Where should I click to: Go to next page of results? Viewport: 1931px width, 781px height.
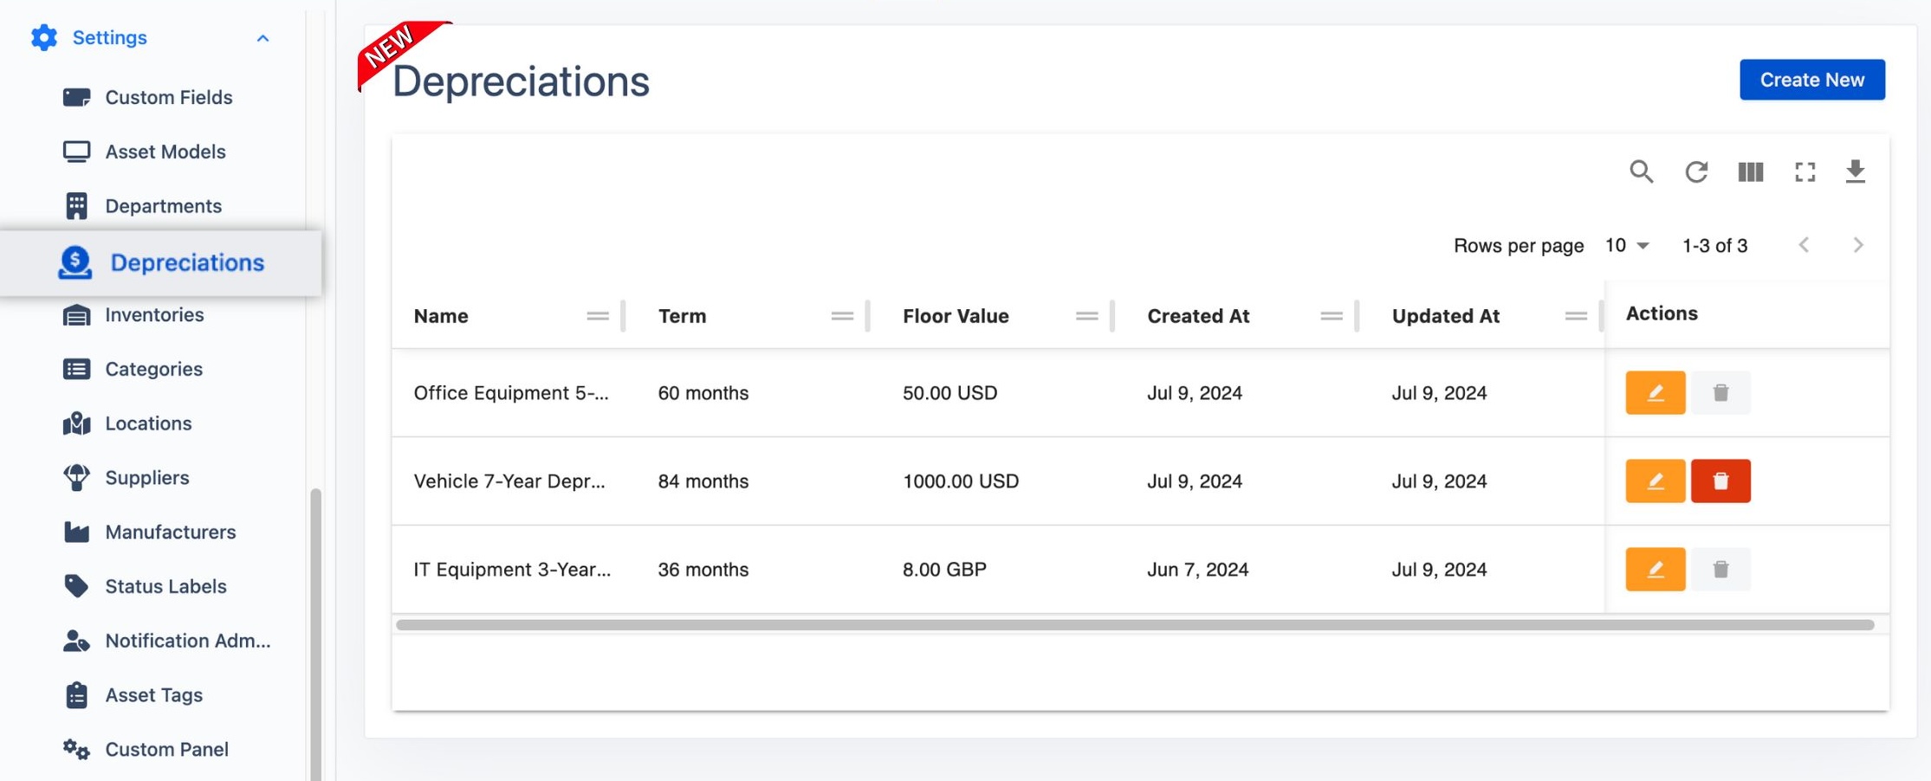pos(1857,246)
